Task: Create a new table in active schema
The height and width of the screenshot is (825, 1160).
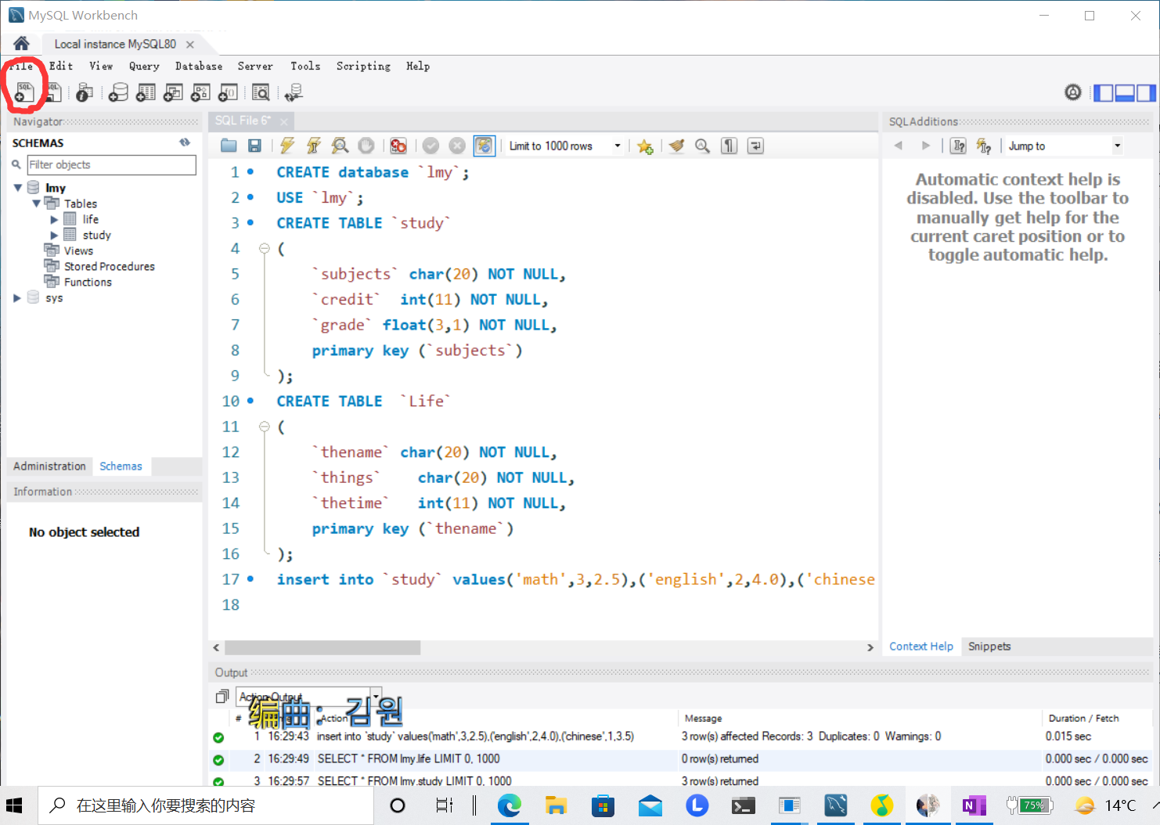Action: (146, 92)
